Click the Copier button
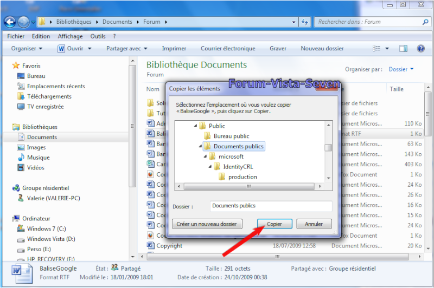Screen dimensions: 434x288 point(275,224)
